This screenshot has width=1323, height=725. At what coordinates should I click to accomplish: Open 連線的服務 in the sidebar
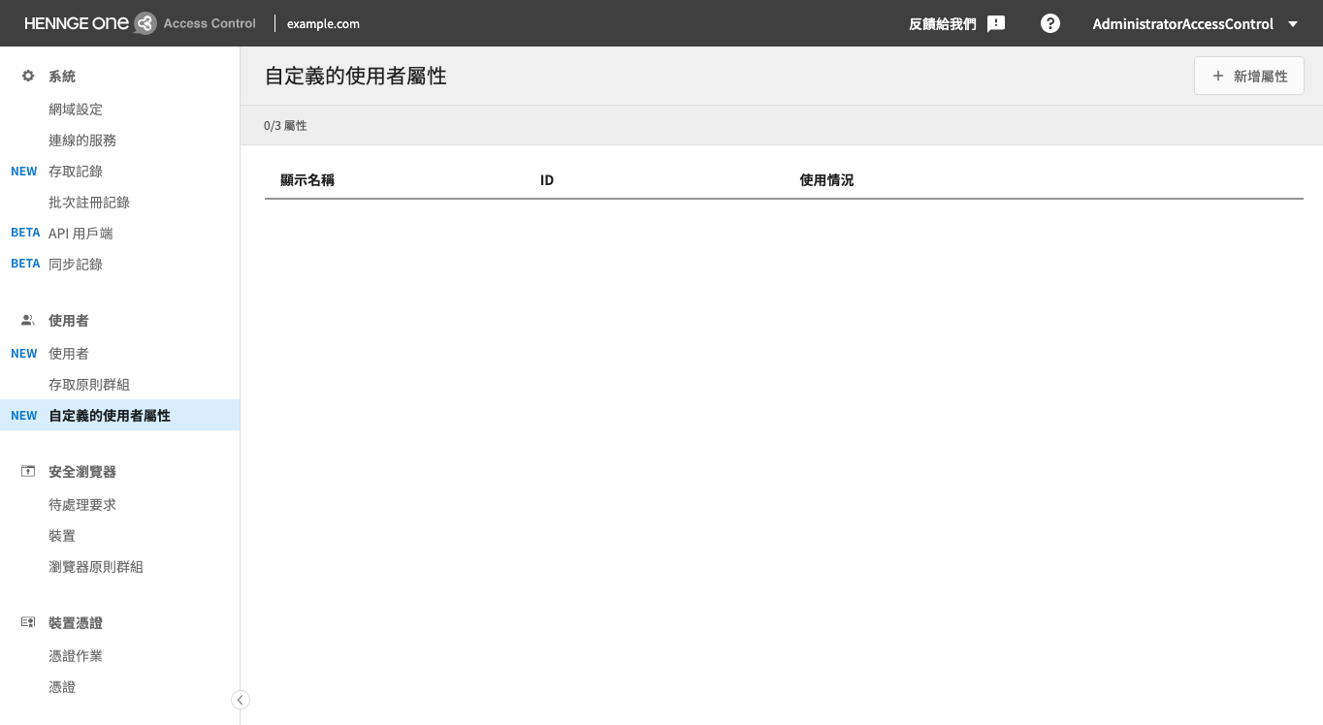82,141
